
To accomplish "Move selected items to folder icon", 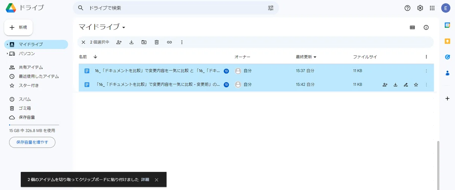I will tap(144, 42).
